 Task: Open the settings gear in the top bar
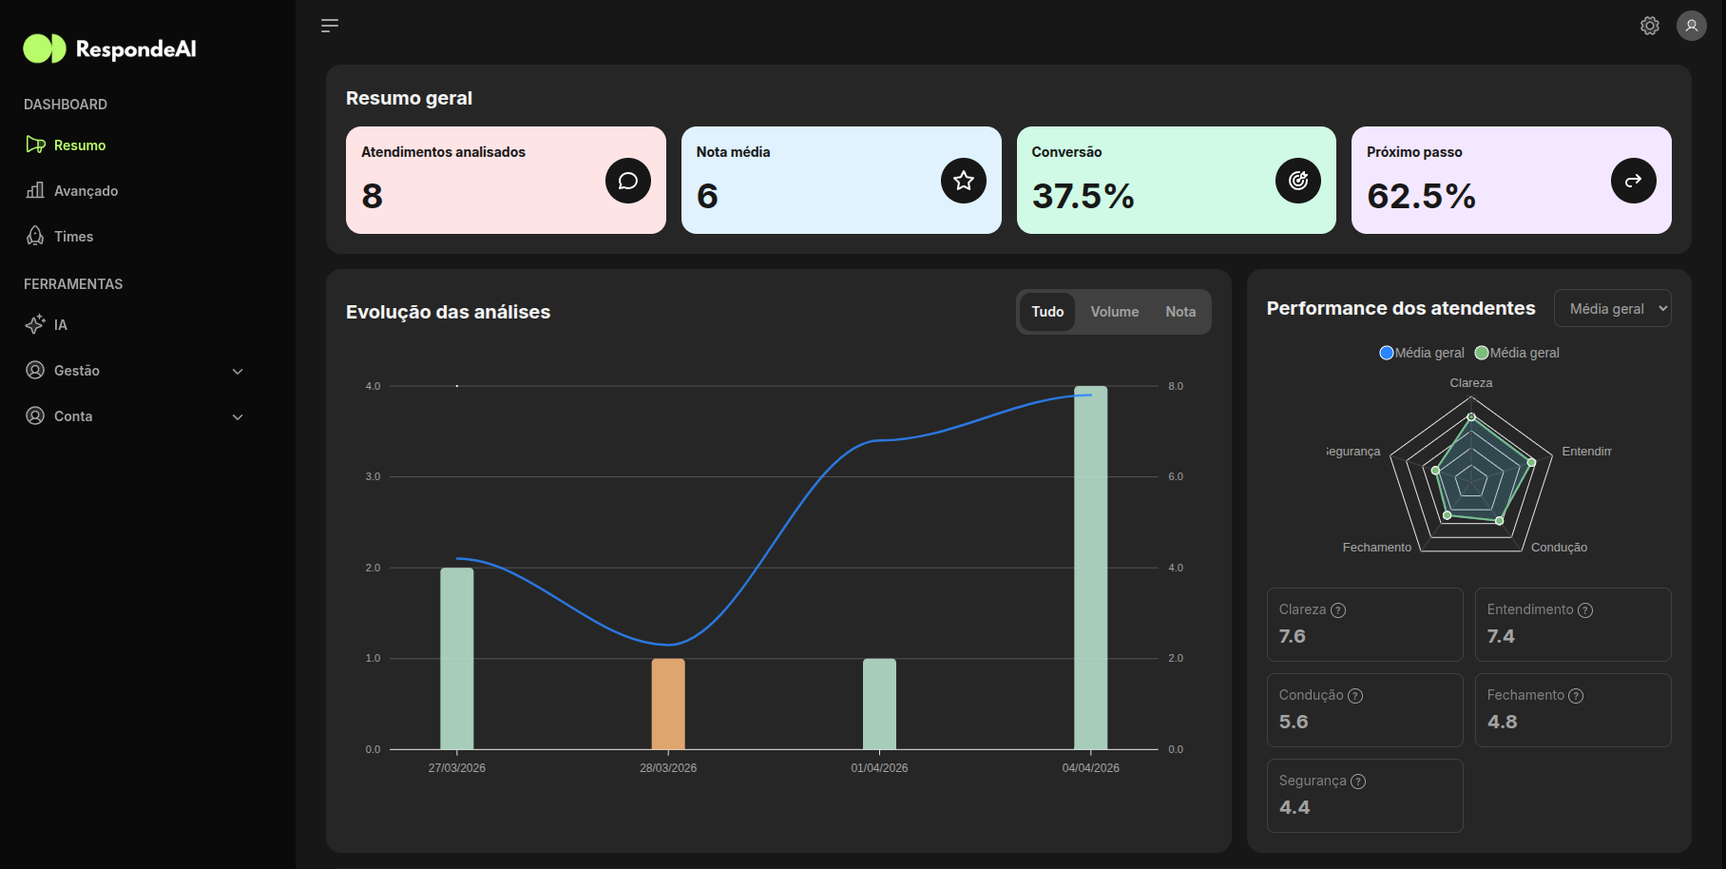point(1649,25)
